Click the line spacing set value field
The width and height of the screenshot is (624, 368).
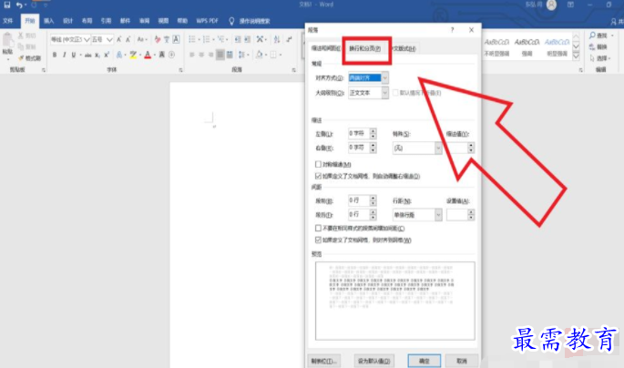pyautogui.click(x=457, y=215)
